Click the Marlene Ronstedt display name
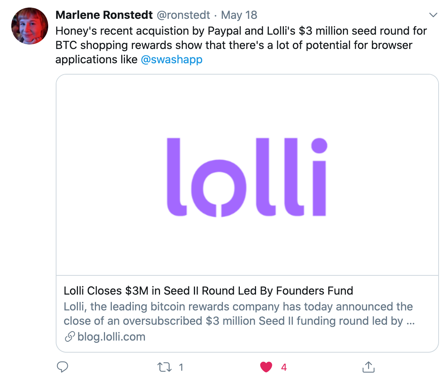The width and height of the screenshot is (448, 382). [x=104, y=15]
